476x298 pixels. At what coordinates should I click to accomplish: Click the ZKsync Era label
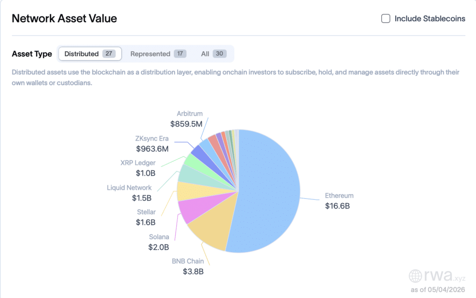pos(152,139)
